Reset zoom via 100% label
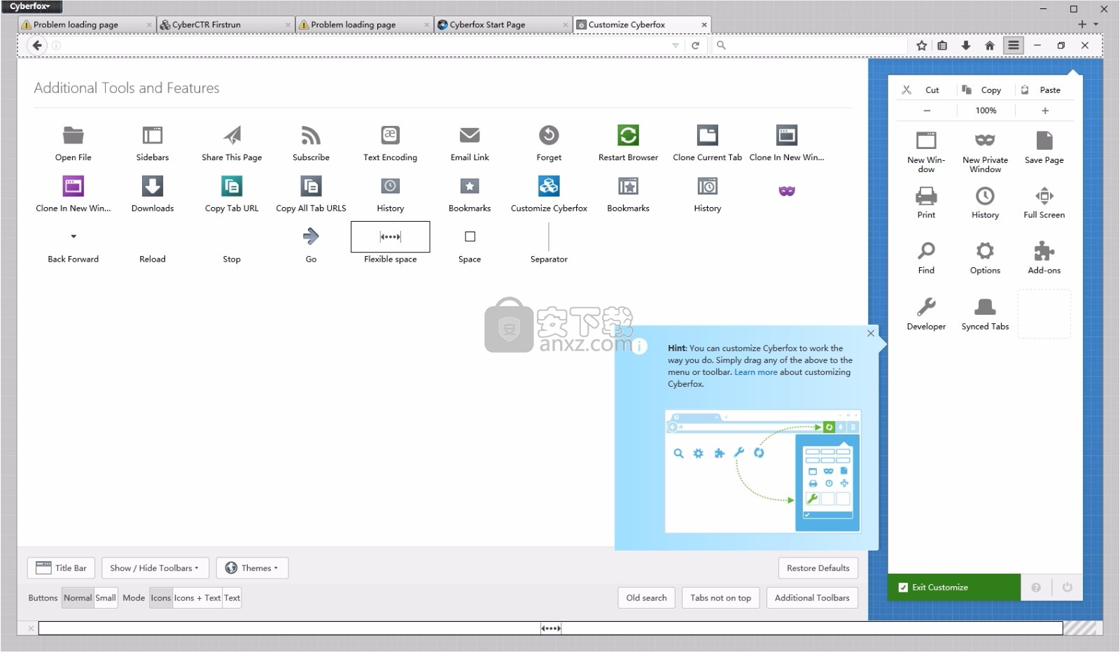The image size is (1120, 652). [x=986, y=111]
